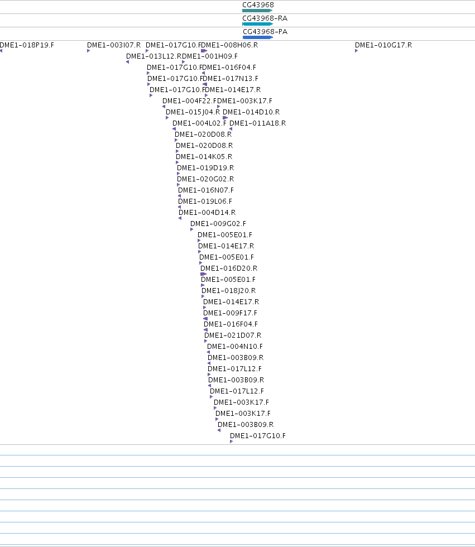Select the DME1-008H06.R label
The width and height of the screenshot is (475, 547).
tap(230, 45)
